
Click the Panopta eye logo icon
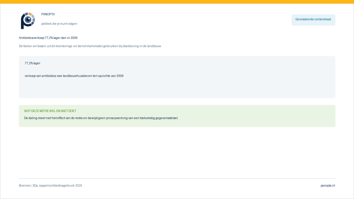[x=28, y=21]
